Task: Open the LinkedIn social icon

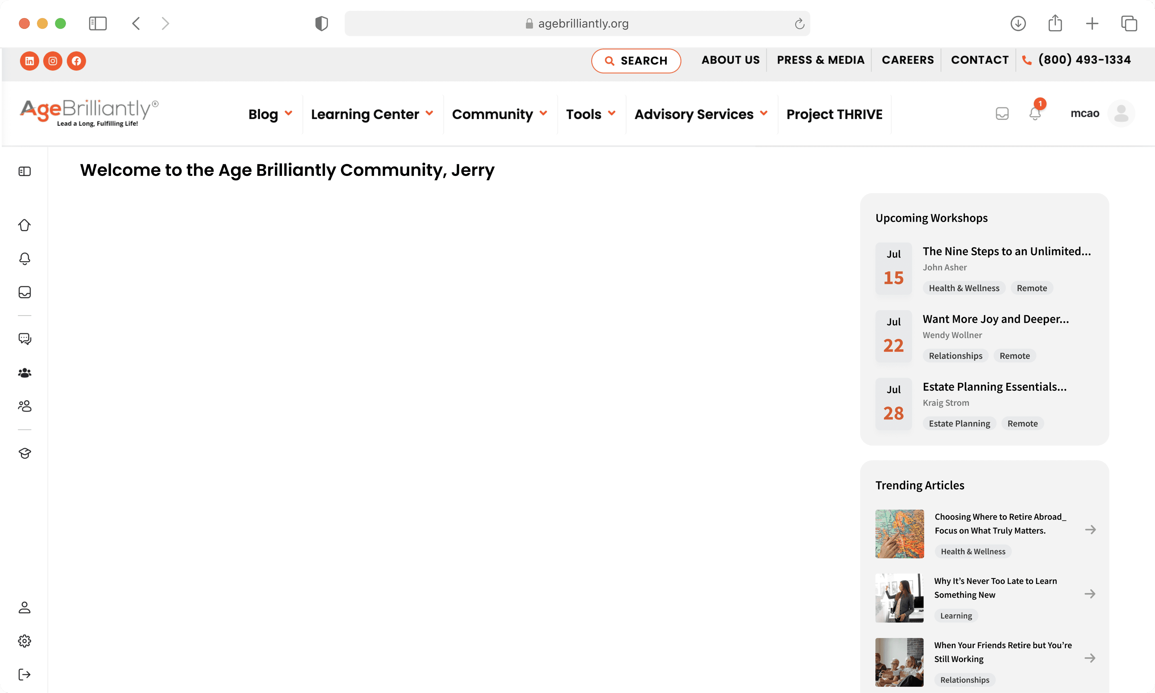Action: coord(29,61)
